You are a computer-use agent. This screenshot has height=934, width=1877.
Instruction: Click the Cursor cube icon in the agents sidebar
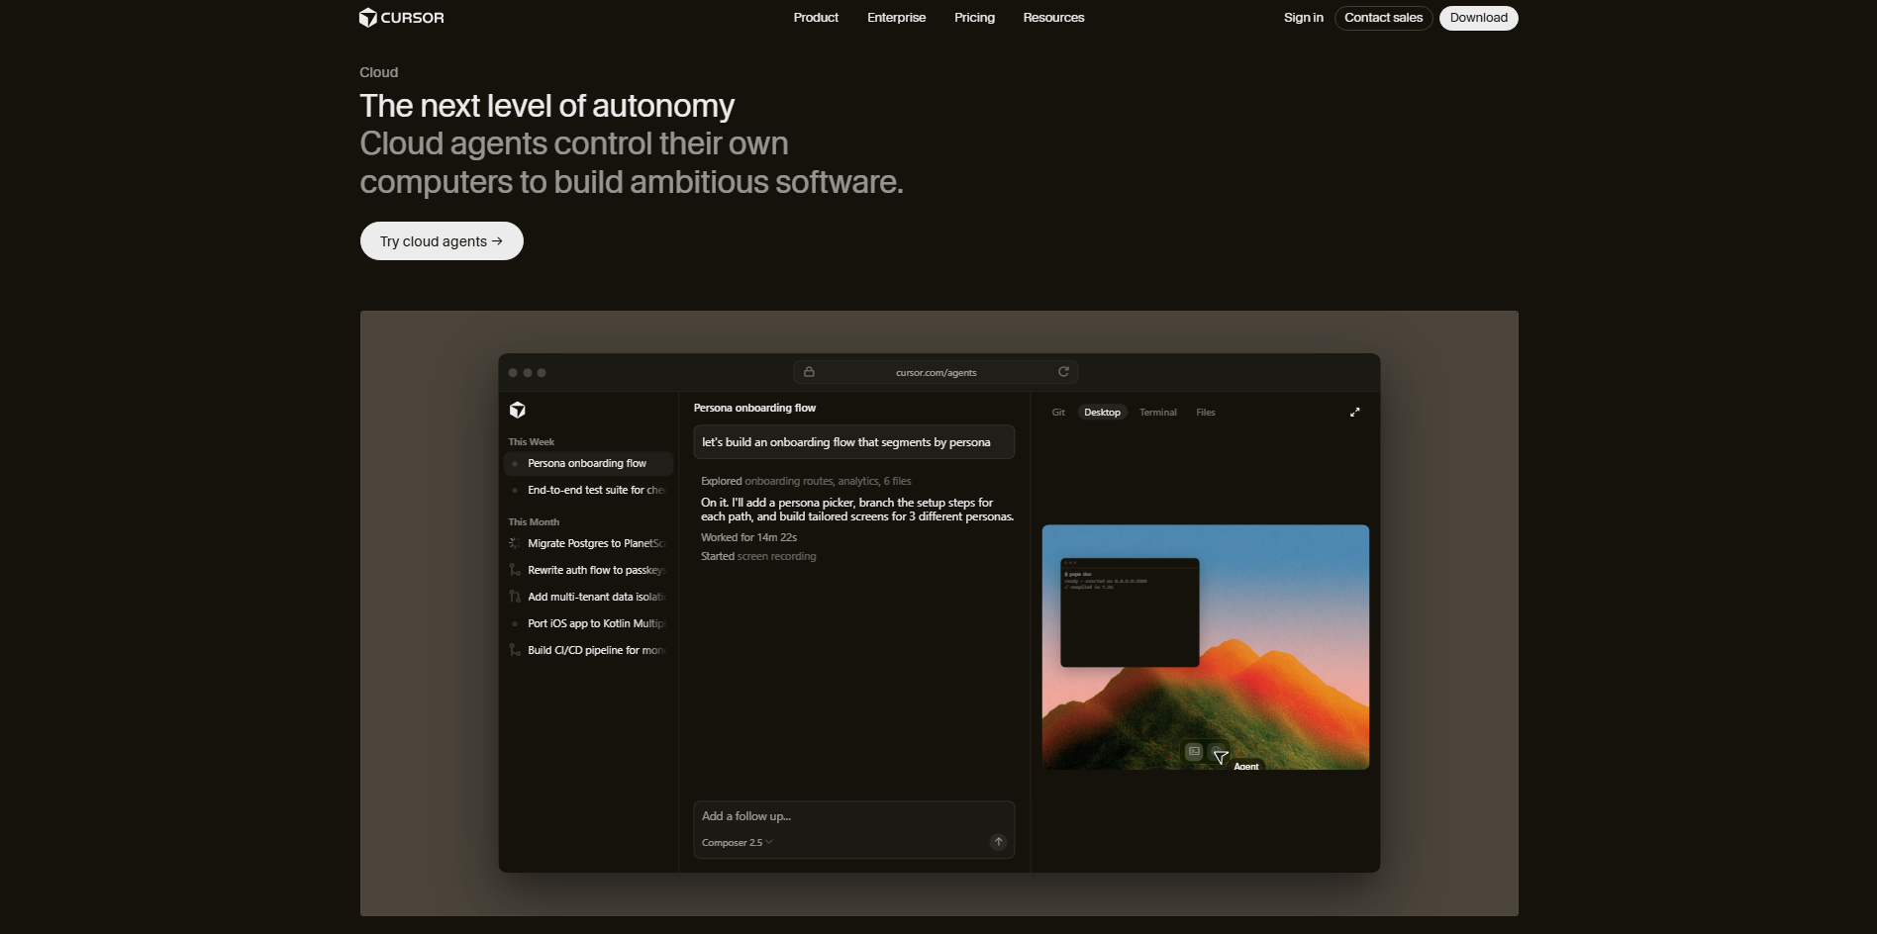pos(518,410)
